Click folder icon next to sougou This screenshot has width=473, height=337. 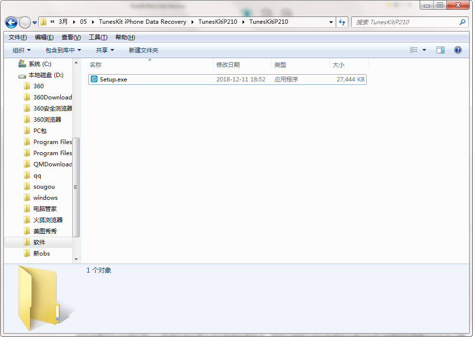point(27,187)
